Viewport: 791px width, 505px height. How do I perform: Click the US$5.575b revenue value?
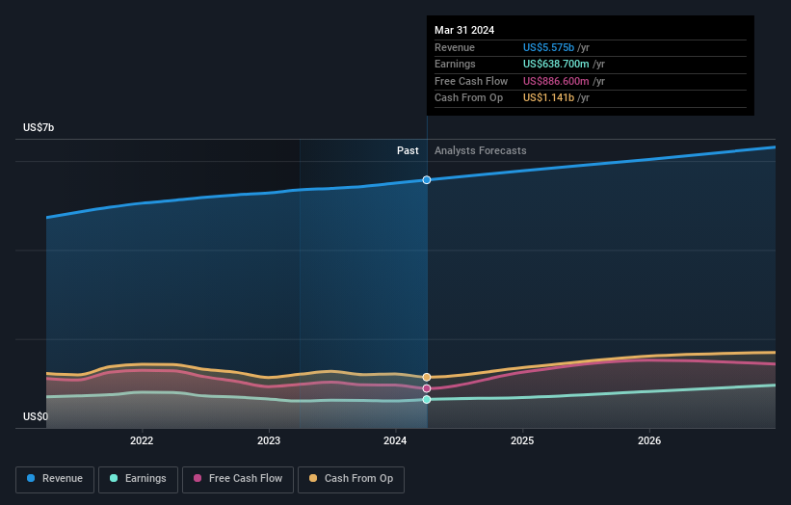pyautogui.click(x=548, y=47)
